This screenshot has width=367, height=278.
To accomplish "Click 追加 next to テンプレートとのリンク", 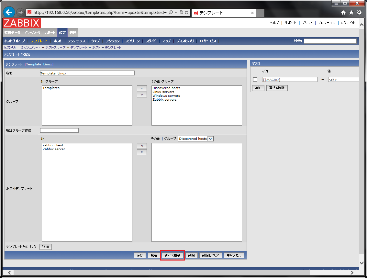I will (x=46, y=247).
